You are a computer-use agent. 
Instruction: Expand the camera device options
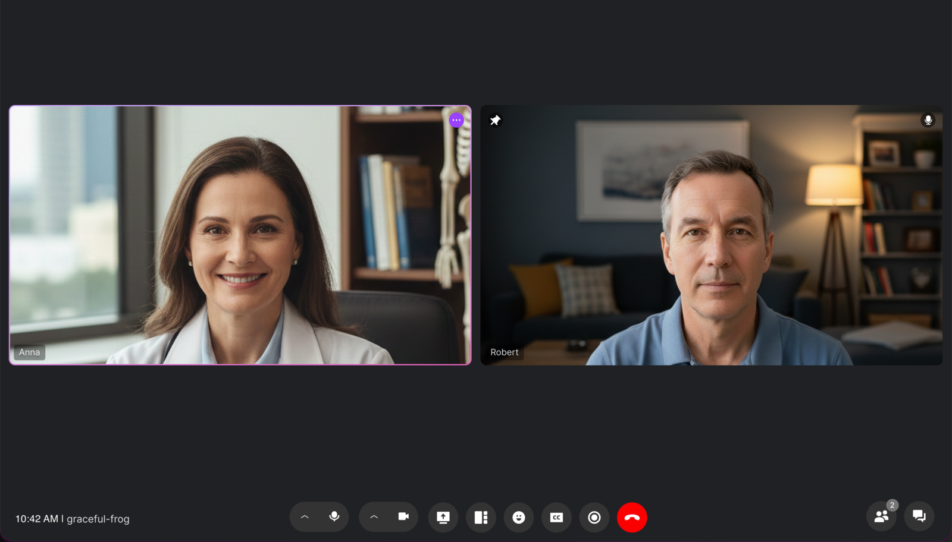click(x=374, y=516)
